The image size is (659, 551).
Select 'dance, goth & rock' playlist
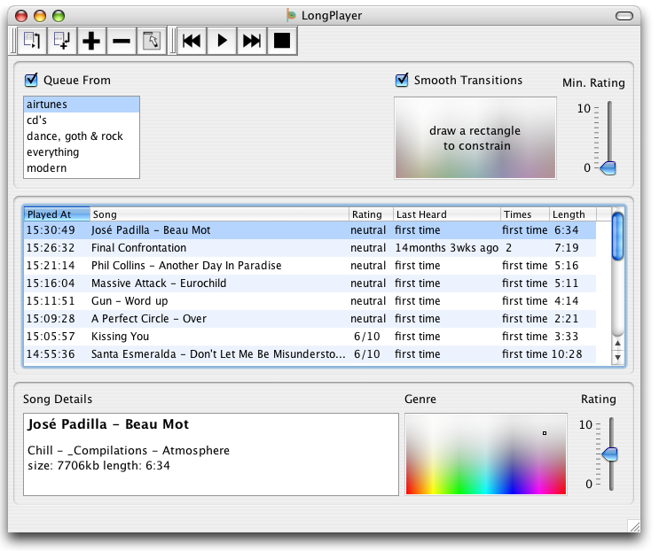tap(75, 136)
